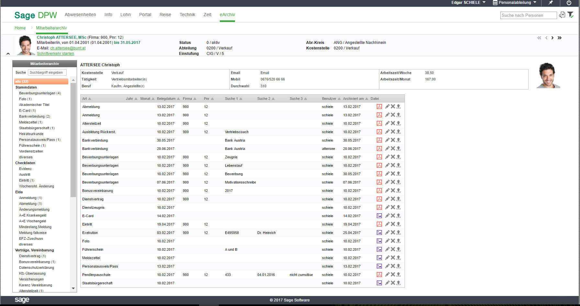The height and width of the screenshot is (306, 580).
Task: Open Dienstvertrag (1) in the archive tree
Action: (32, 256)
